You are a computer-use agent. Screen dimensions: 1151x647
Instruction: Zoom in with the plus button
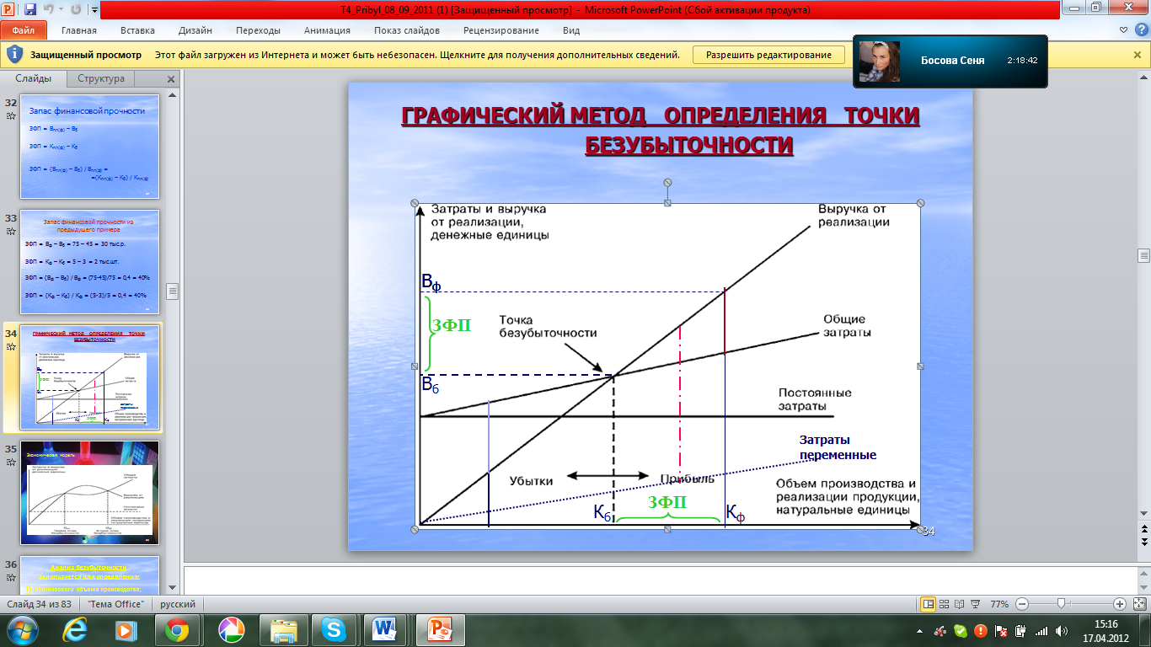(x=1120, y=604)
